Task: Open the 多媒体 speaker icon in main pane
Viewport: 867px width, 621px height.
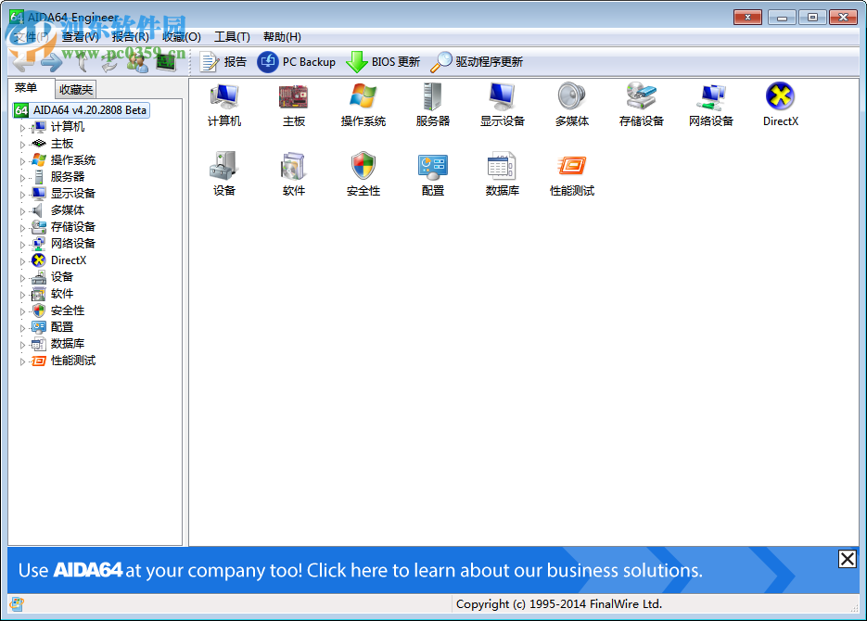Action: [572, 105]
